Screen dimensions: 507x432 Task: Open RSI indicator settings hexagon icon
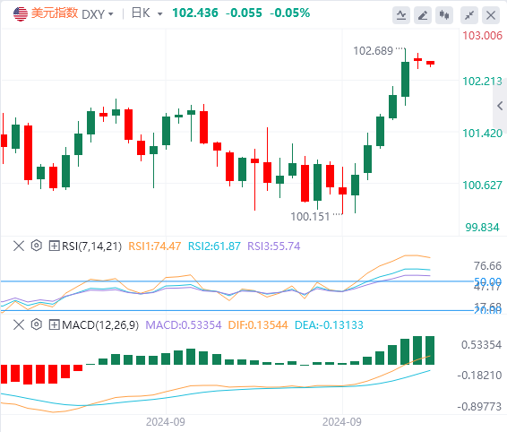point(37,246)
